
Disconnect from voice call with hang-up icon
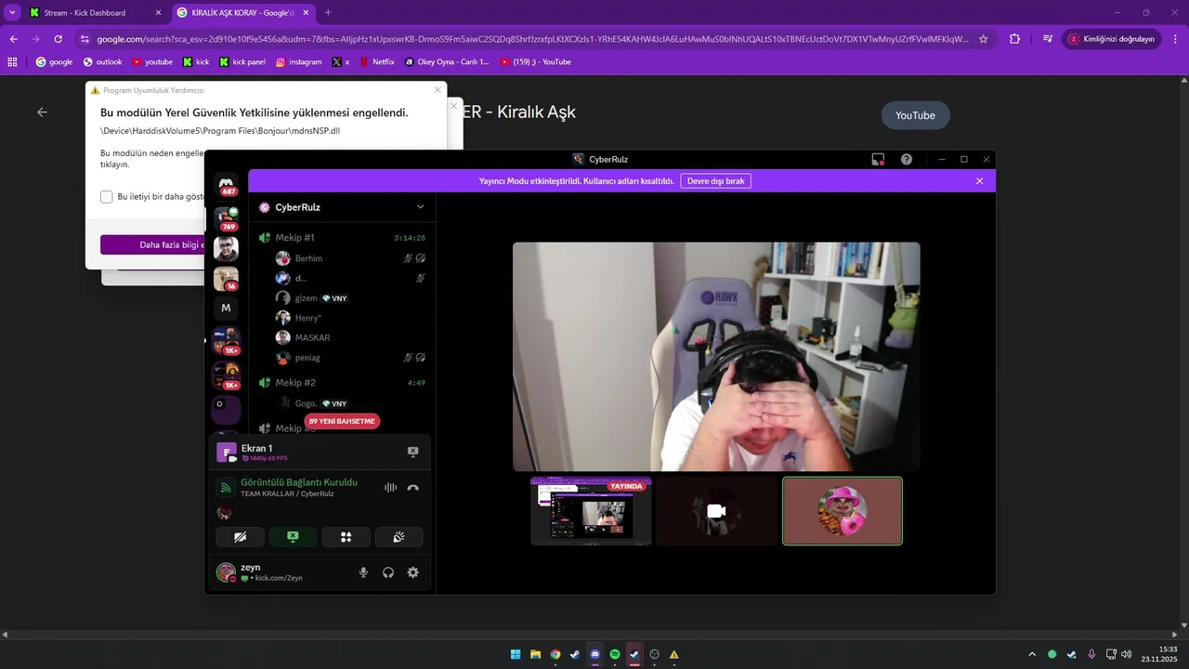coord(413,488)
